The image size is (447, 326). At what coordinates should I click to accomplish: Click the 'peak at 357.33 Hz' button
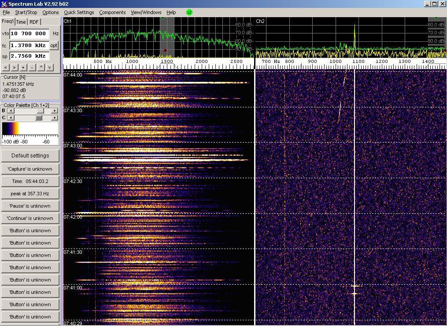[30, 194]
